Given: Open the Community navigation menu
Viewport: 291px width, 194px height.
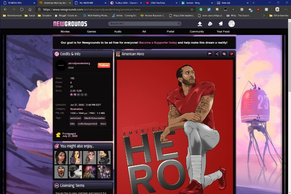Looking at the screenshot, I should point(197,31).
